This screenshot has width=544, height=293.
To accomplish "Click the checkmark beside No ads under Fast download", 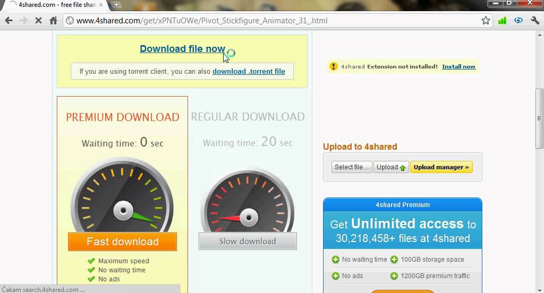I will click(x=91, y=279).
